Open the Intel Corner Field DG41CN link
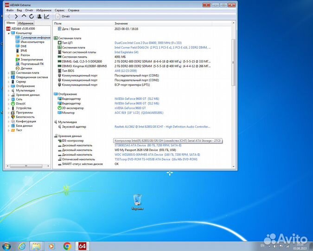This screenshot has width=313, height=251. [162, 47]
